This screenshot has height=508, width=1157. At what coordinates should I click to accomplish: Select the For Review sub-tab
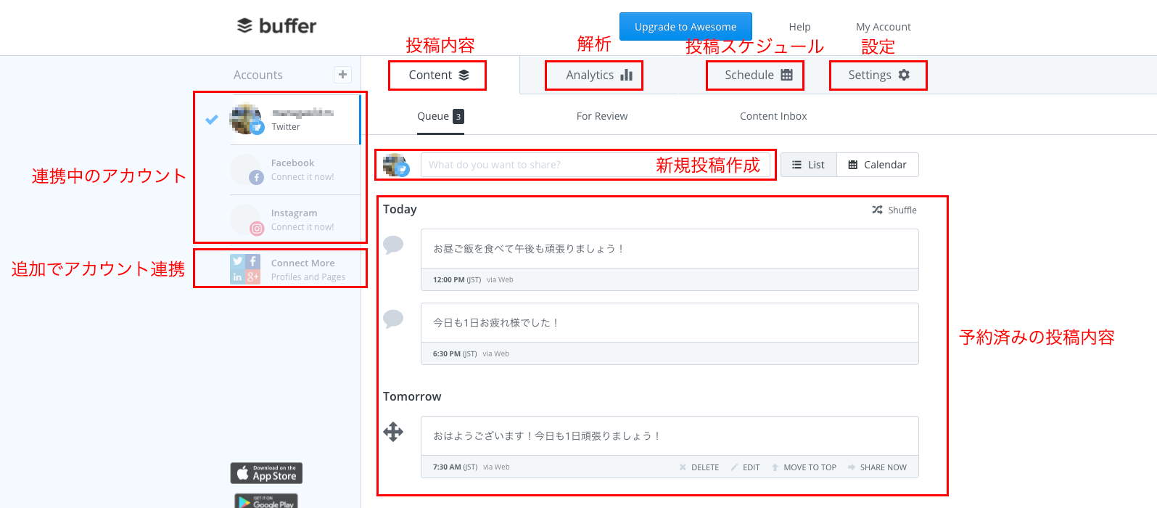click(602, 116)
